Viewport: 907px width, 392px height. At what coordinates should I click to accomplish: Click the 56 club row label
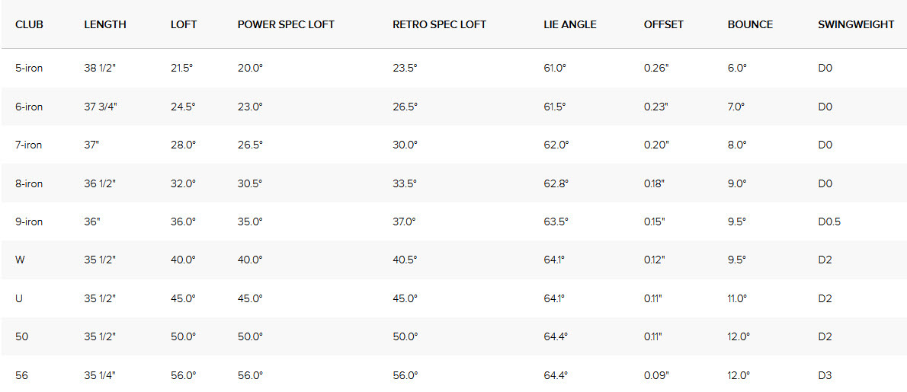pyautogui.click(x=22, y=375)
